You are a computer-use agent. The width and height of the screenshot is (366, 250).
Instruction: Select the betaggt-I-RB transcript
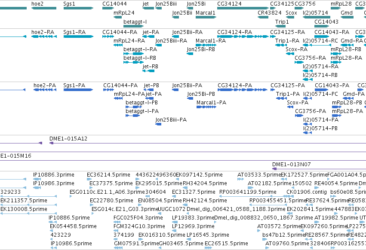[x=133, y=62]
